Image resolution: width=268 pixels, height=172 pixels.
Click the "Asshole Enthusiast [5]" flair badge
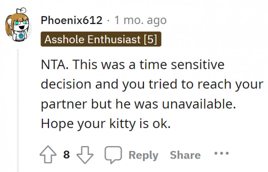pyautogui.click(x=101, y=39)
